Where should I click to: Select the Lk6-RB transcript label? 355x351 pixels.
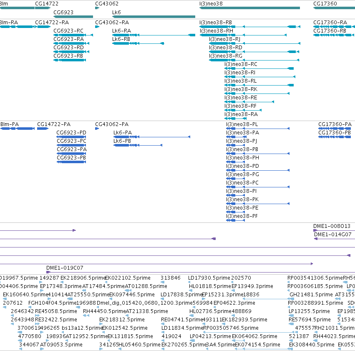pyautogui.click(x=121, y=39)
